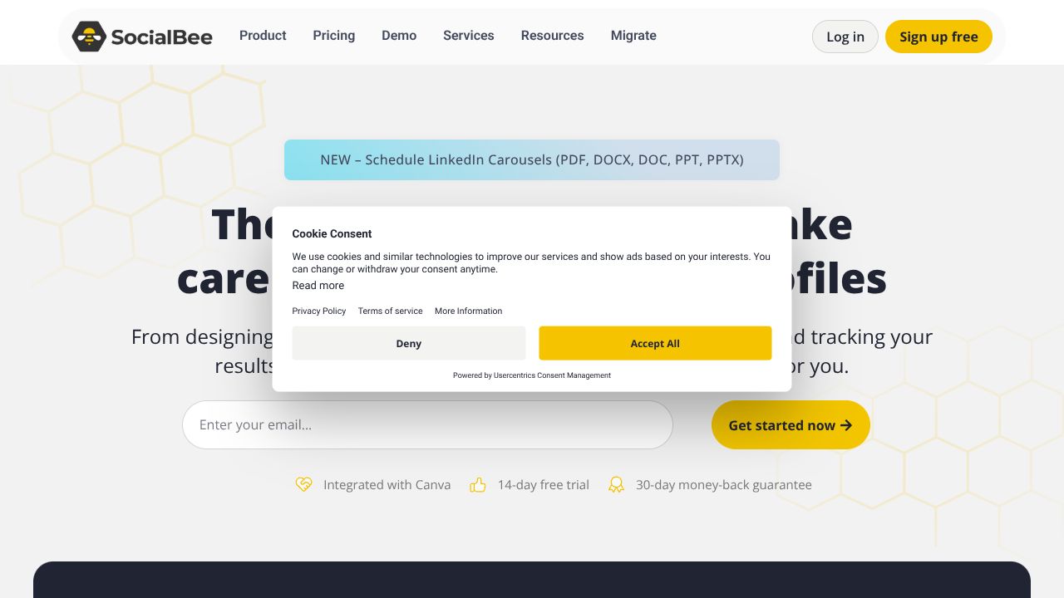This screenshot has height=598, width=1064.
Task: Open the Product menu
Action: coord(263,36)
